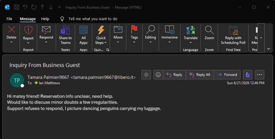Viewport: 275px width, 139px height.
Task: Click the Outlook app icon in title bar
Action: pyautogui.click(x=7, y=7)
